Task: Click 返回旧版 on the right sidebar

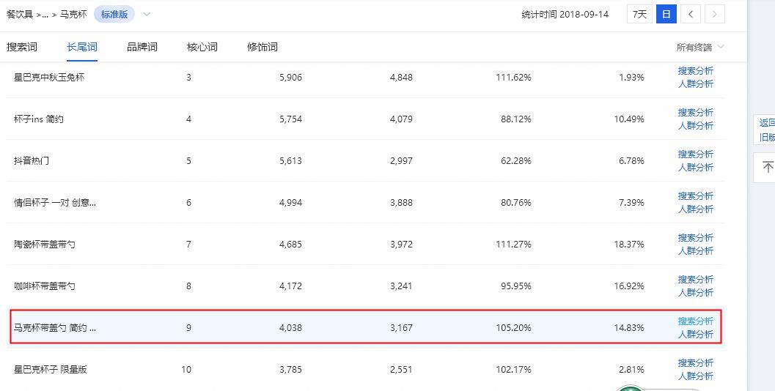Action: [x=767, y=130]
